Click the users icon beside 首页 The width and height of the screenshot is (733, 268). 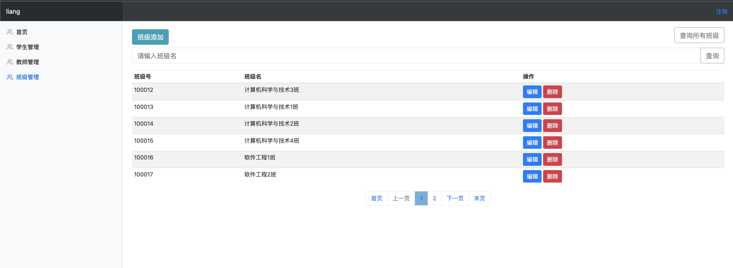10,32
